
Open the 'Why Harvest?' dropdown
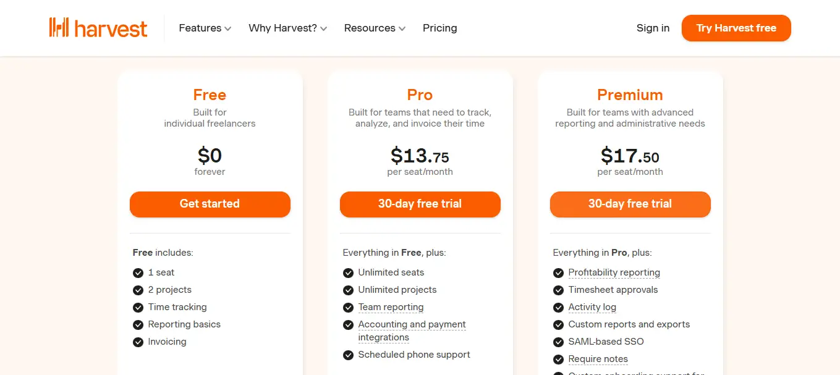pyautogui.click(x=287, y=28)
